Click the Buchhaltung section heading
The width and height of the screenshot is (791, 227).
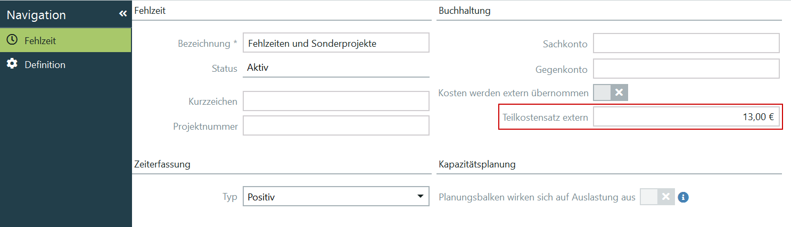465,11
